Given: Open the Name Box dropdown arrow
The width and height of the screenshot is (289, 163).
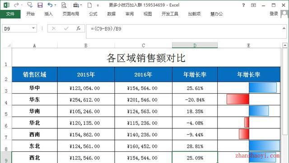Looking at the screenshot, I should click(33, 28).
